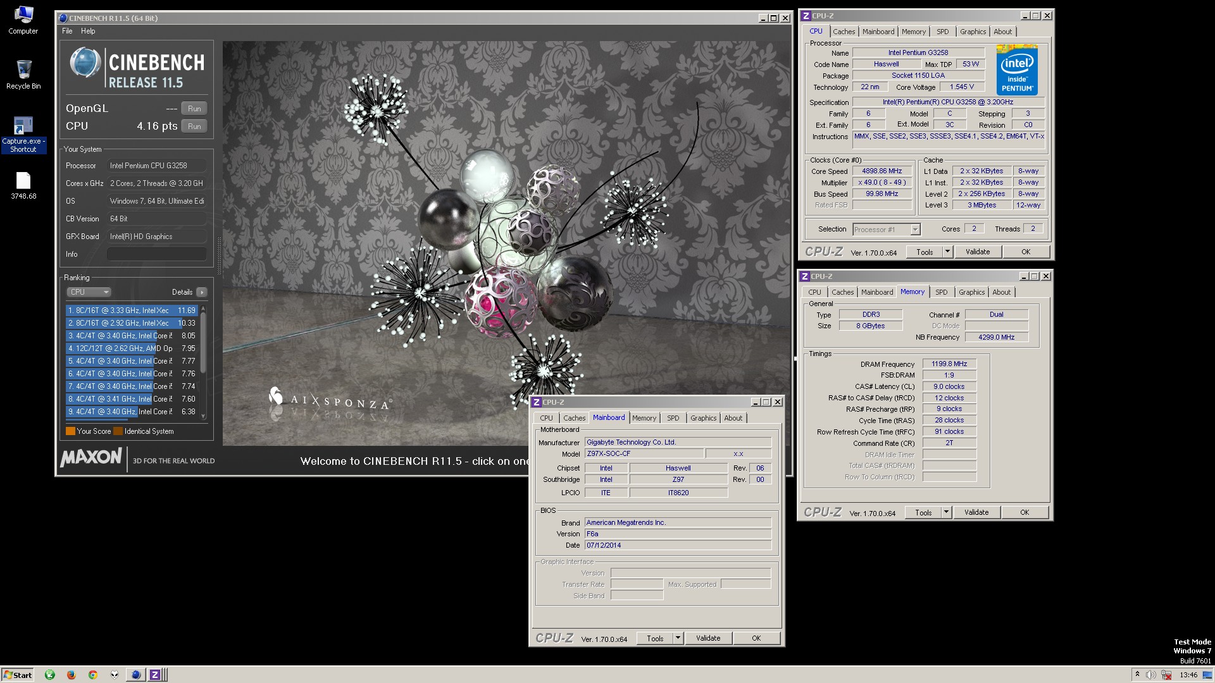Expand ranking Details arrow
Viewport: 1215px width, 683px height.
pos(201,292)
